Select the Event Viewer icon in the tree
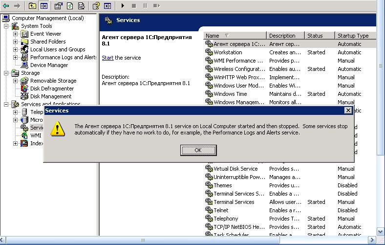This screenshot has width=385, height=245. pyautogui.click(x=24, y=34)
